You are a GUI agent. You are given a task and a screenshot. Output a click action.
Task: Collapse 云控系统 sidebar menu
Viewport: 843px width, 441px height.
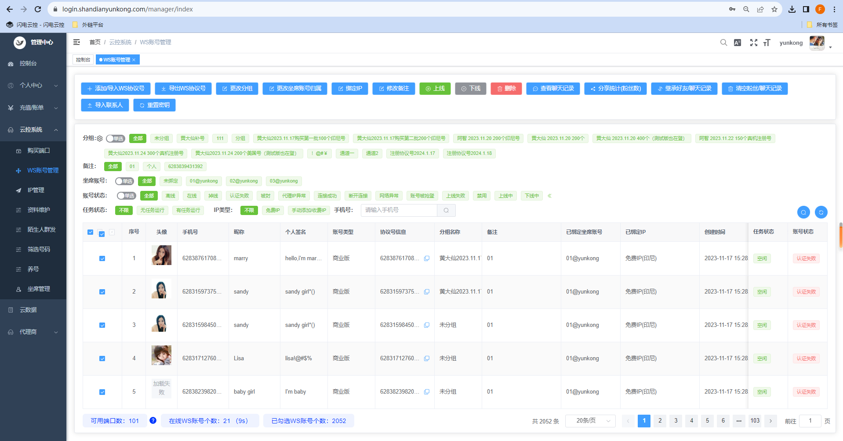[33, 130]
